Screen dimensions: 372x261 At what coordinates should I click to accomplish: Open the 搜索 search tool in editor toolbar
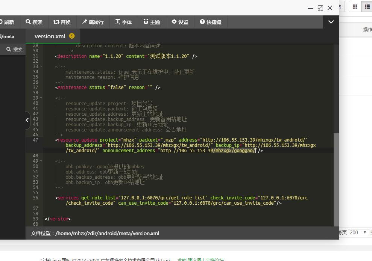tap(34, 22)
